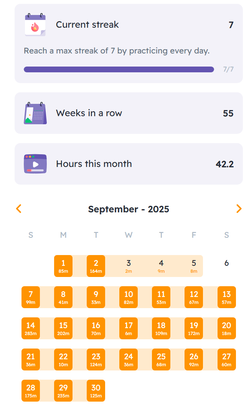Viewport: 249px width, 412px height.
Task: Click the September - 2025 month heading
Action: point(129,209)
